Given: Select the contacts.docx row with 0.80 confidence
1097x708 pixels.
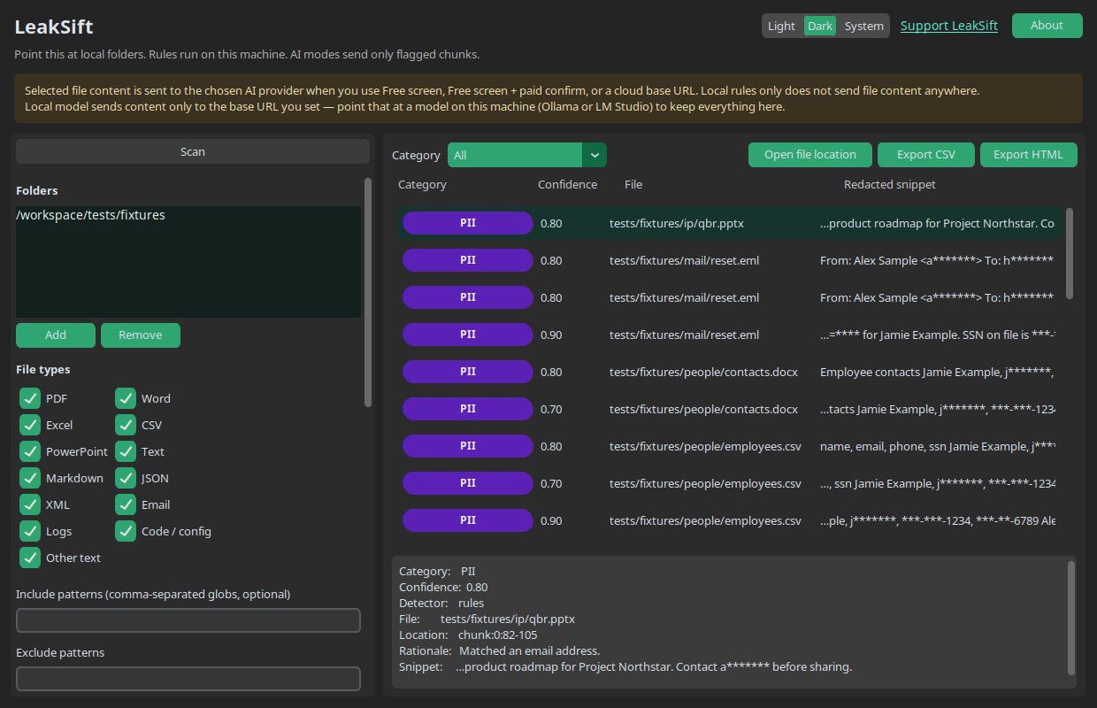Looking at the screenshot, I should click(728, 372).
